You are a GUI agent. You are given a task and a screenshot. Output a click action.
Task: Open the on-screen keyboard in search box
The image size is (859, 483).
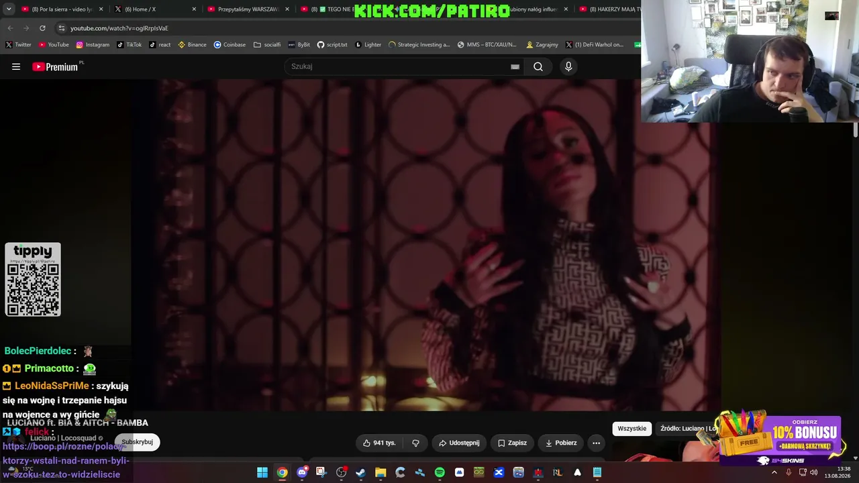pyautogui.click(x=515, y=66)
